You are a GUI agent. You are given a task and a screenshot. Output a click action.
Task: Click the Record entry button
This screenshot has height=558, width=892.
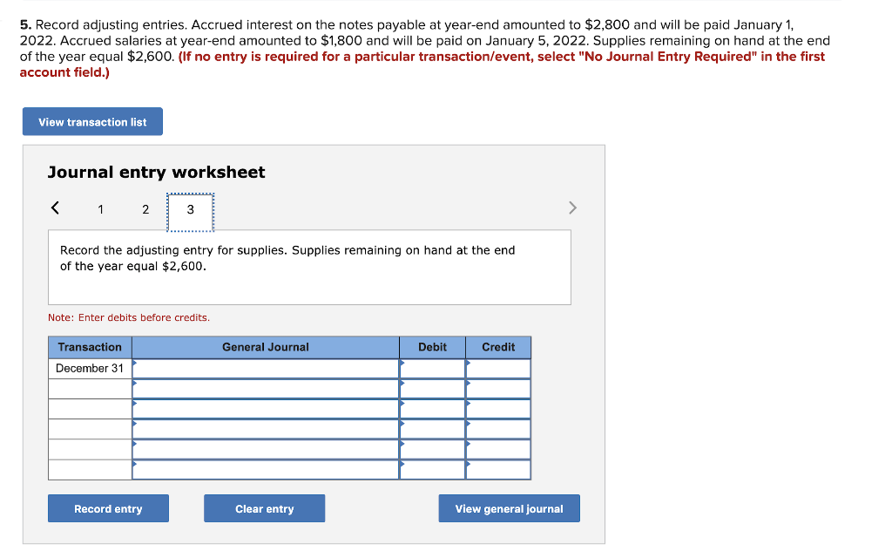108,508
